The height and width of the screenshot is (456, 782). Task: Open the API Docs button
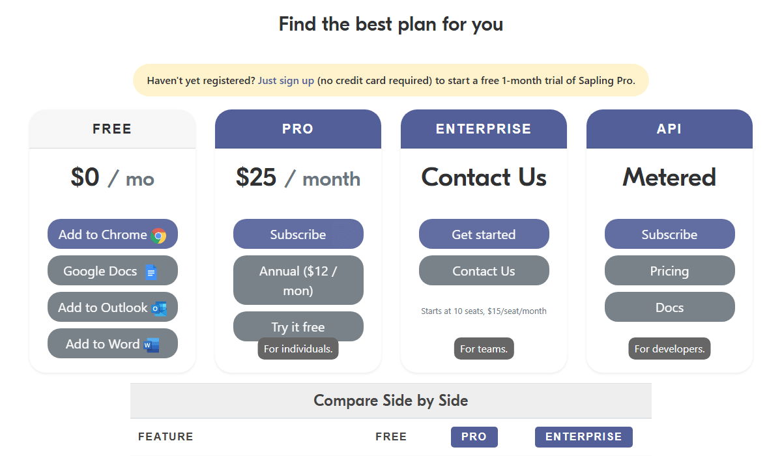coord(669,307)
